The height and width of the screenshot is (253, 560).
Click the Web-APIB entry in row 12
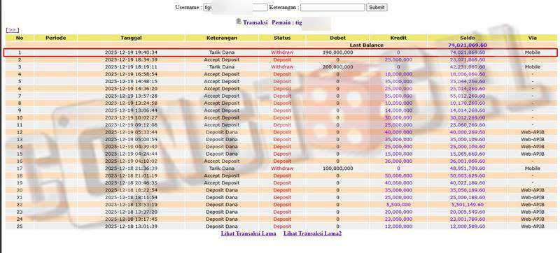[x=533, y=132]
